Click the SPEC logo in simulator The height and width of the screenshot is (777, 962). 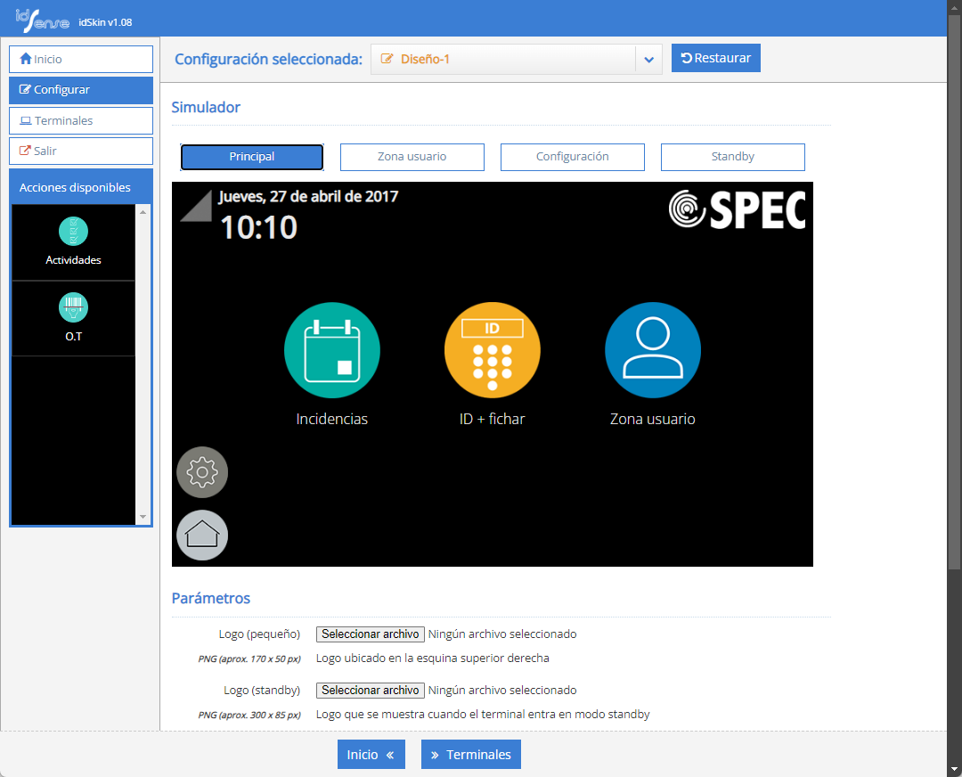point(737,209)
